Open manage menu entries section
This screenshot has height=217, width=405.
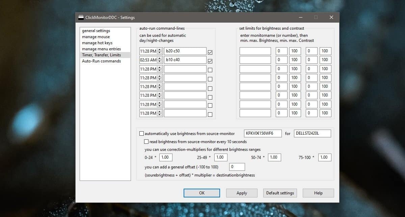pos(101,49)
